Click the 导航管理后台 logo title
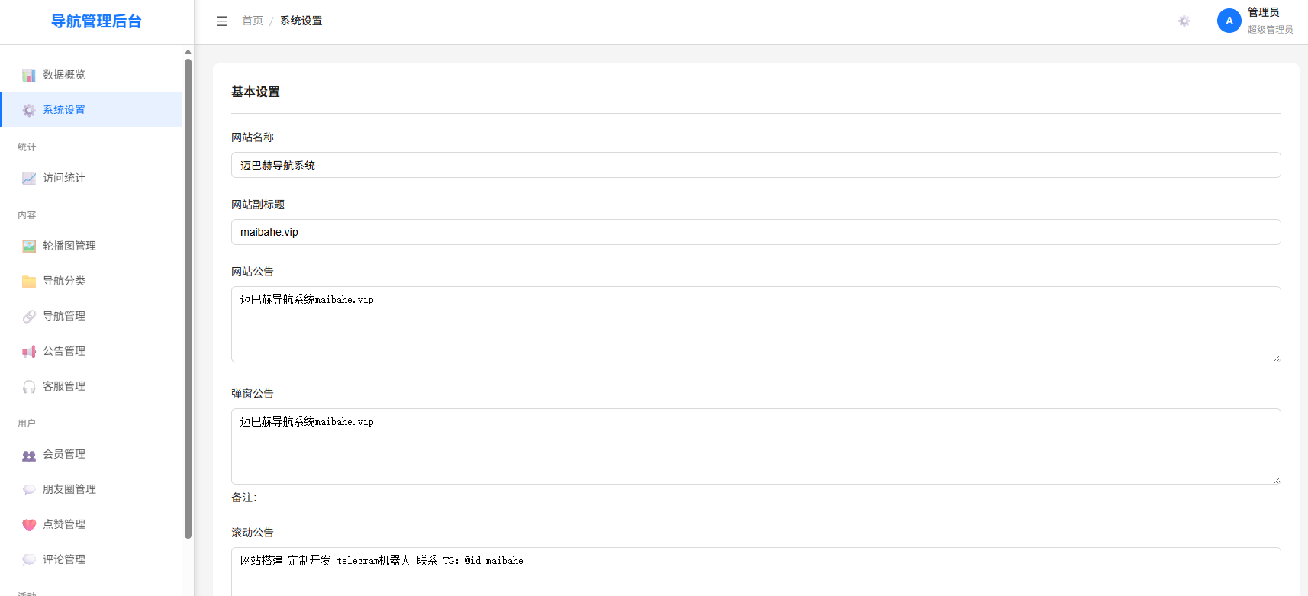1308x596 pixels. point(96,21)
